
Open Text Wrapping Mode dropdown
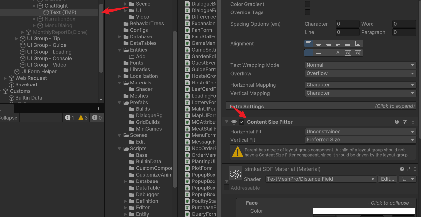click(360, 65)
